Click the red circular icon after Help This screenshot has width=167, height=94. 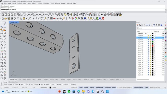coord(103,19)
